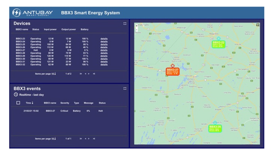Open details for BBX3-28

[x=104, y=53]
